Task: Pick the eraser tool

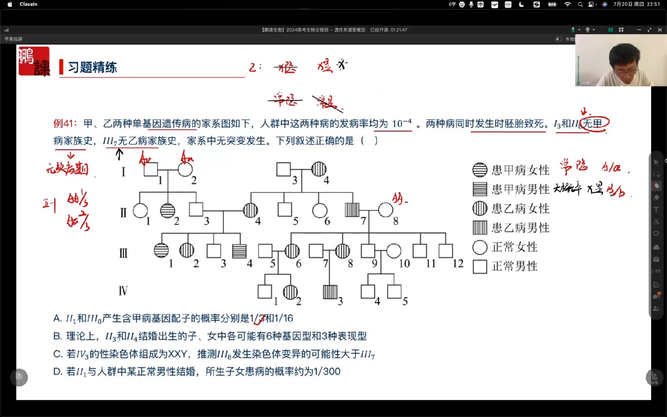Action: (x=656, y=198)
